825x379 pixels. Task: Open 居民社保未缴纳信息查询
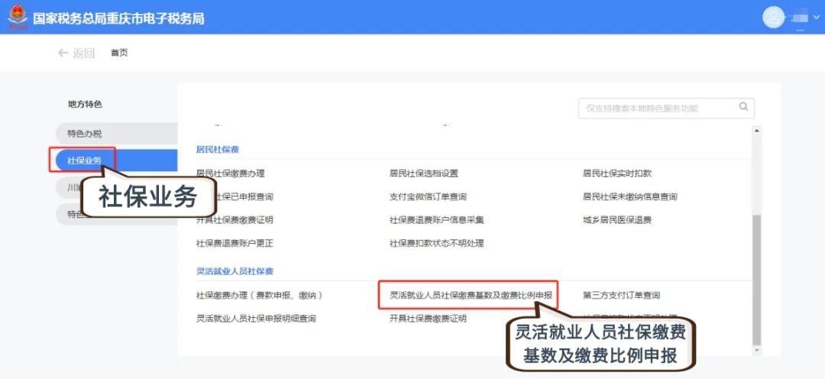tap(629, 196)
